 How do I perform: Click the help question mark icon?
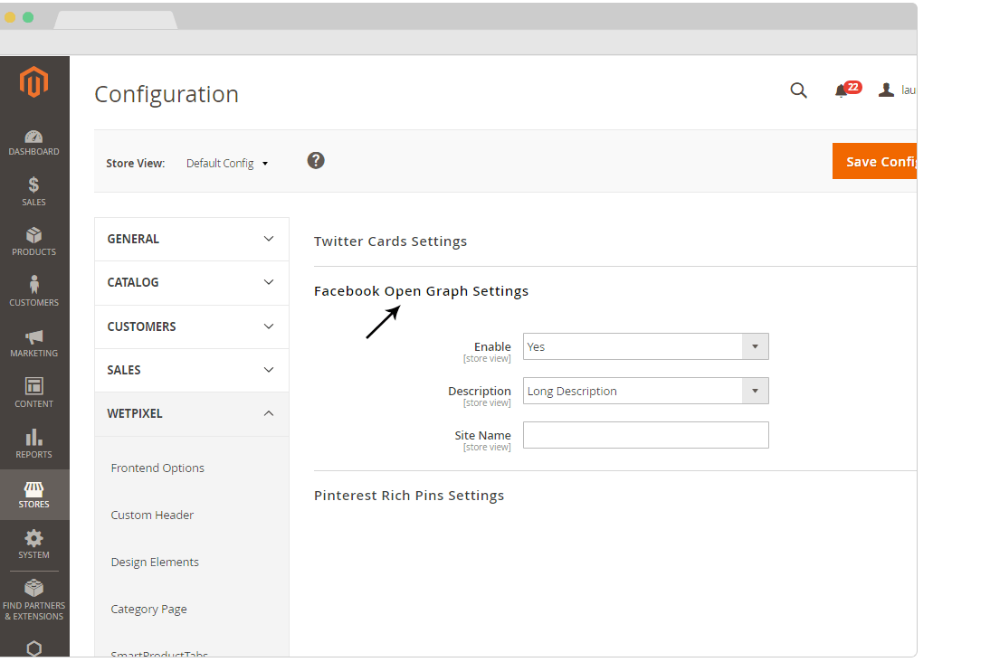316,161
